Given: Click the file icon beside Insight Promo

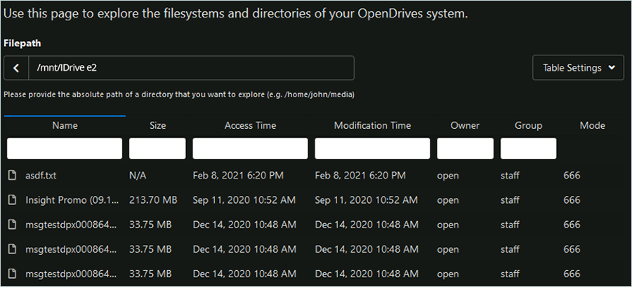Looking at the screenshot, I should pos(13,200).
